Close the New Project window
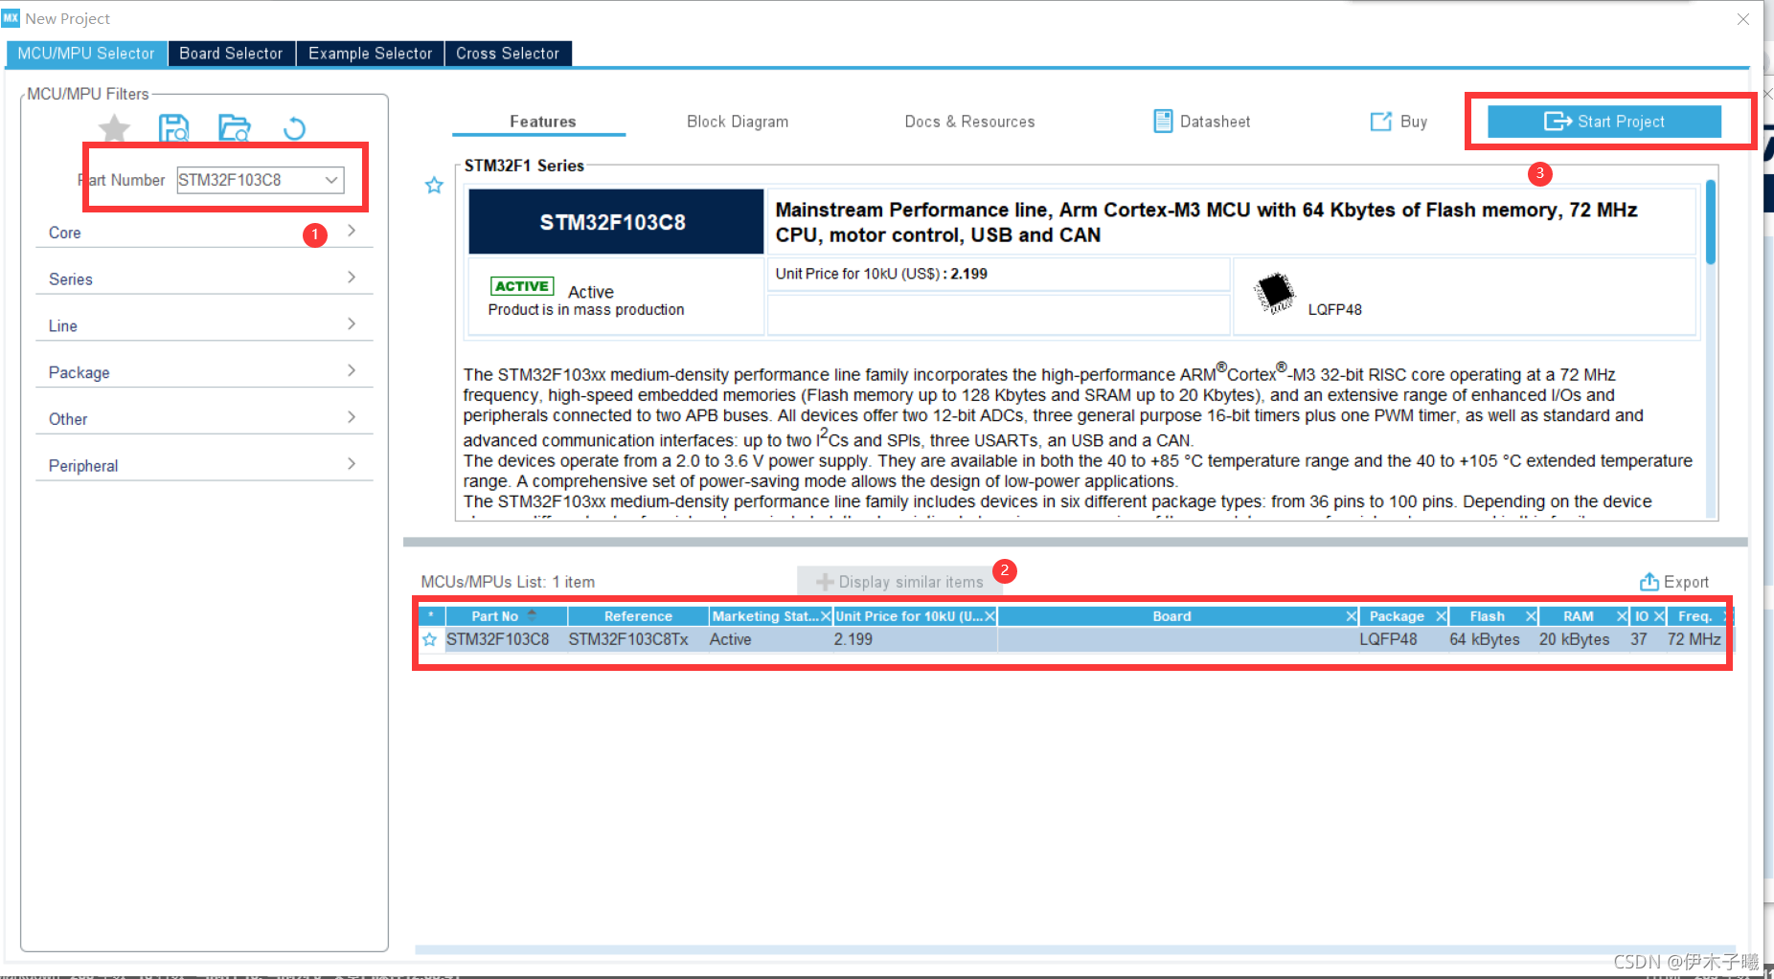Image resolution: width=1774 pixels, height=979 pixels. 1743,18
